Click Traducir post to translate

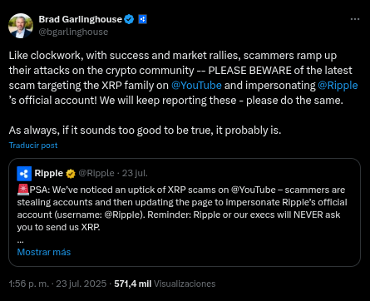click(33, 146)
